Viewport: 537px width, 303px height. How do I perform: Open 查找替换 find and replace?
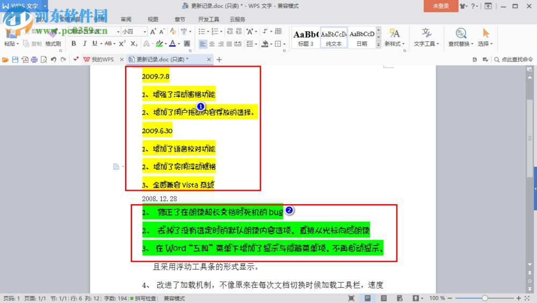pyautogui.click(x=461, y=38)
